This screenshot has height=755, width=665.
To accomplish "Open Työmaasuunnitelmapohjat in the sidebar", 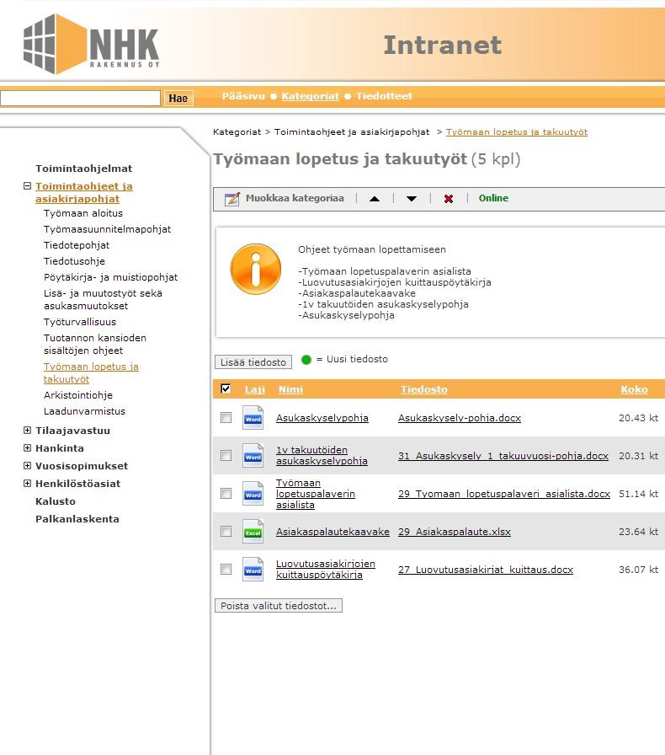I will [x=107, y=229].
